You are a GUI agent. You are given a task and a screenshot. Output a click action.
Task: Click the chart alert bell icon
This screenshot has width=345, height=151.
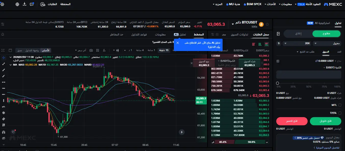(3, 34)
